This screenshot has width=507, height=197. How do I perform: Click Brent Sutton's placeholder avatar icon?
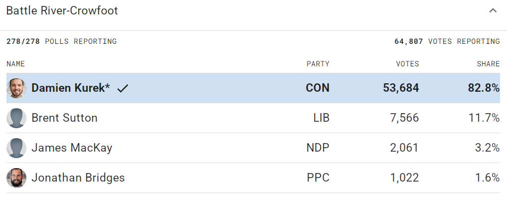(x=16, y=118)
